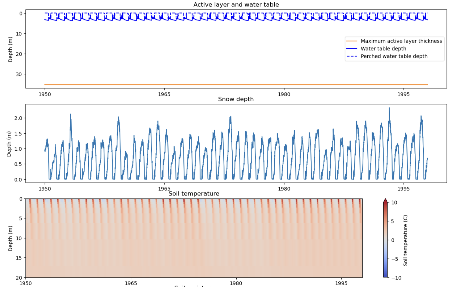Click the solid blue legend line for Water table depth

pyautogui.click(x=351, y=49)
